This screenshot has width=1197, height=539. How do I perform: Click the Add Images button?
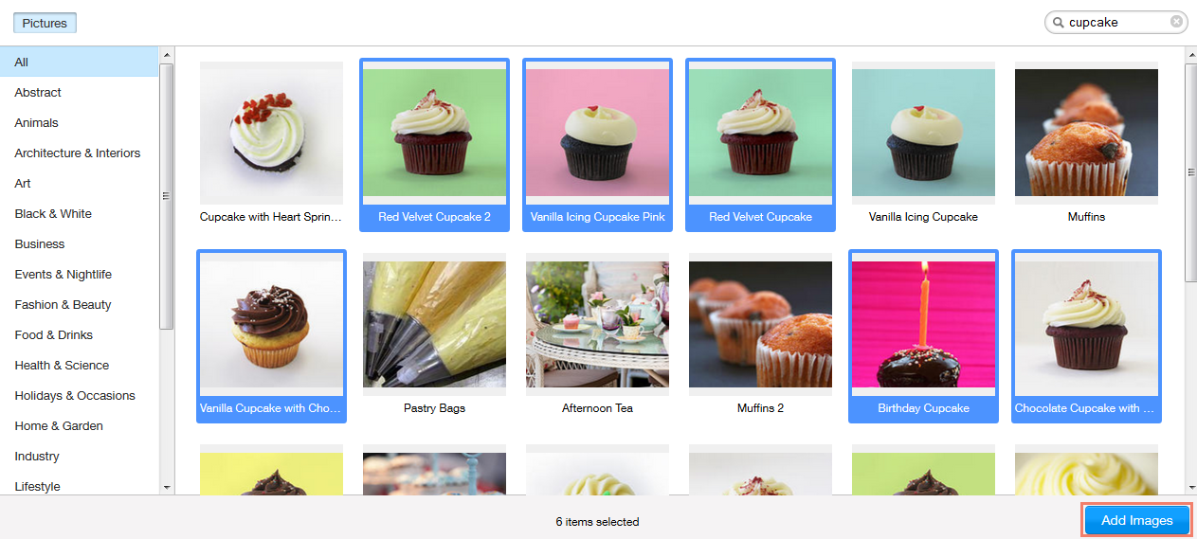point(1136,520)
